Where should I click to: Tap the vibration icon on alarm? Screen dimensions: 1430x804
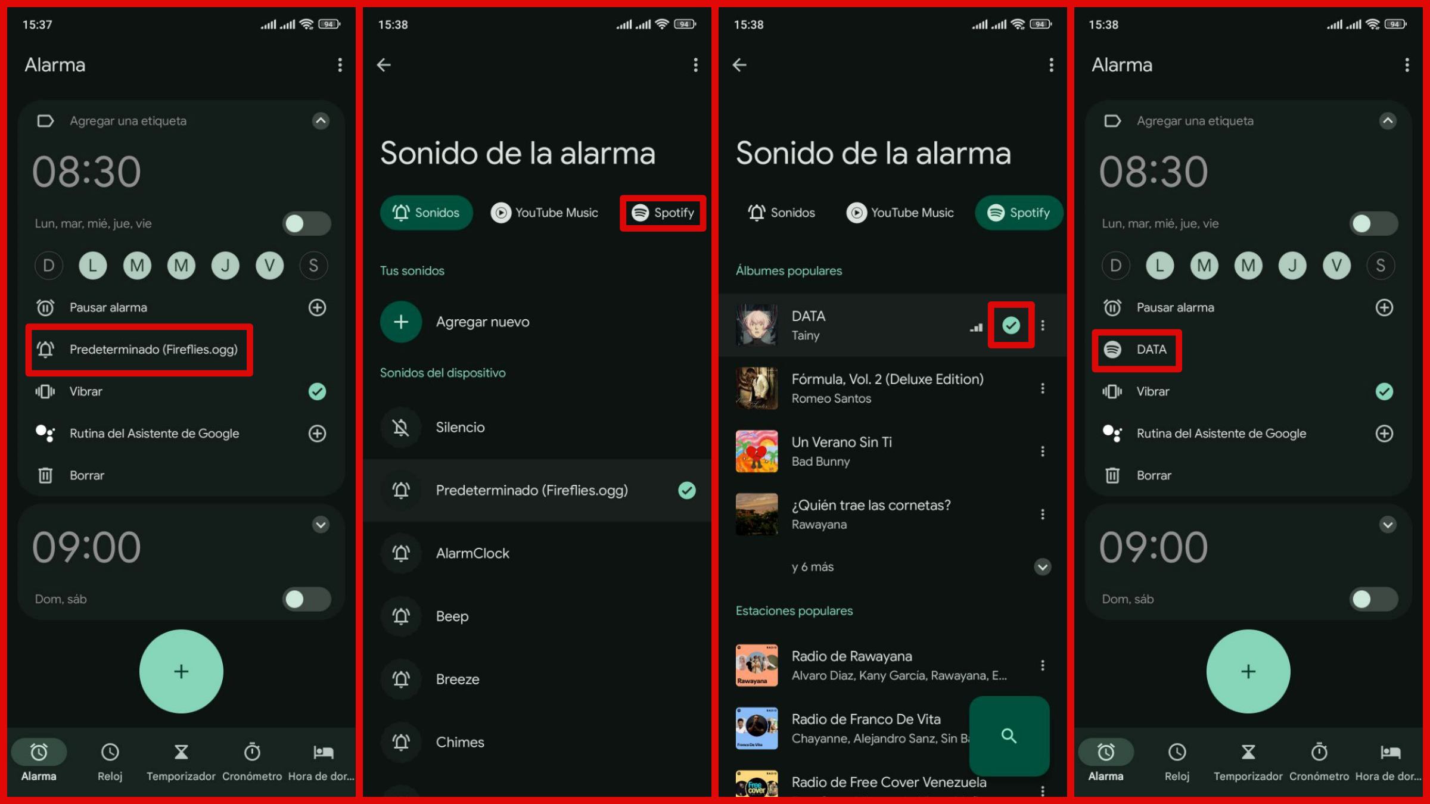(x=45, y=391)
